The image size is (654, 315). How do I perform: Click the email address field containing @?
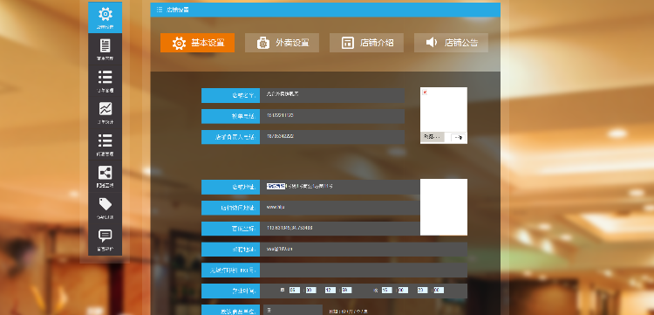[364, 250]
